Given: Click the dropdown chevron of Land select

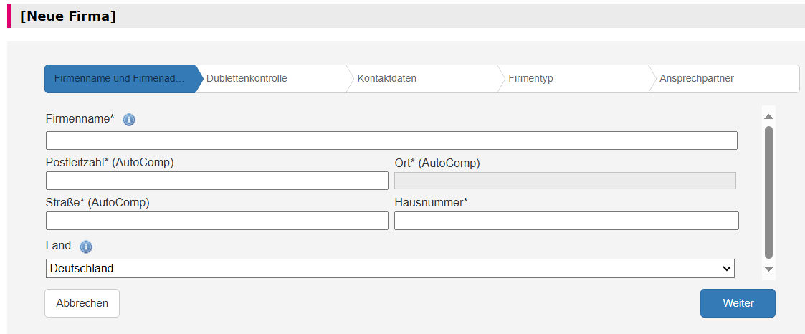Looking at the screenshot, I should [726, 268].
